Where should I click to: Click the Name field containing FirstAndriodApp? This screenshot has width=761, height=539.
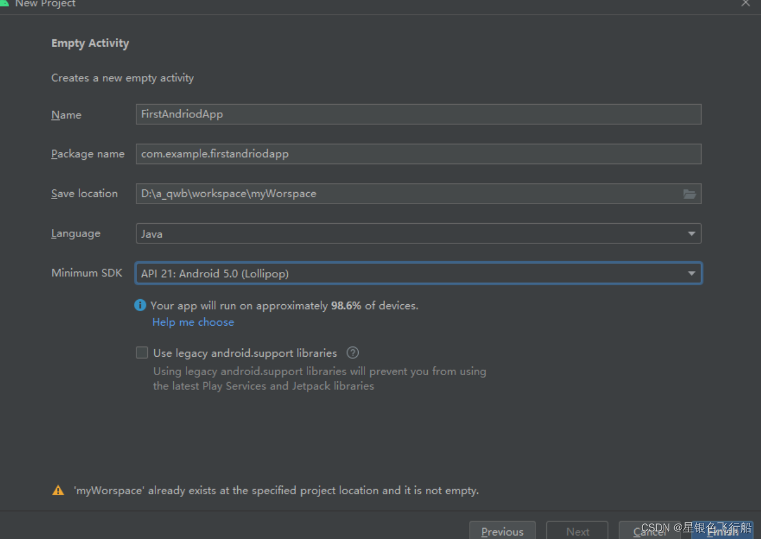click(418, 114)
